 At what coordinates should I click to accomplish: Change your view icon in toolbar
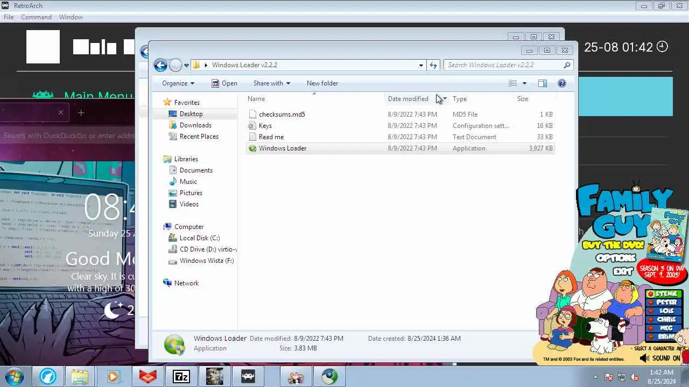(513, 83)
